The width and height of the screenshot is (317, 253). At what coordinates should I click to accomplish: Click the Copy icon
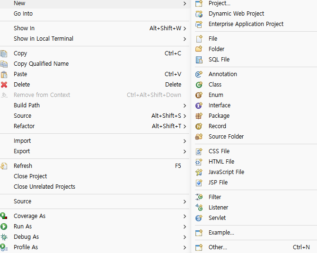point(4,53)
